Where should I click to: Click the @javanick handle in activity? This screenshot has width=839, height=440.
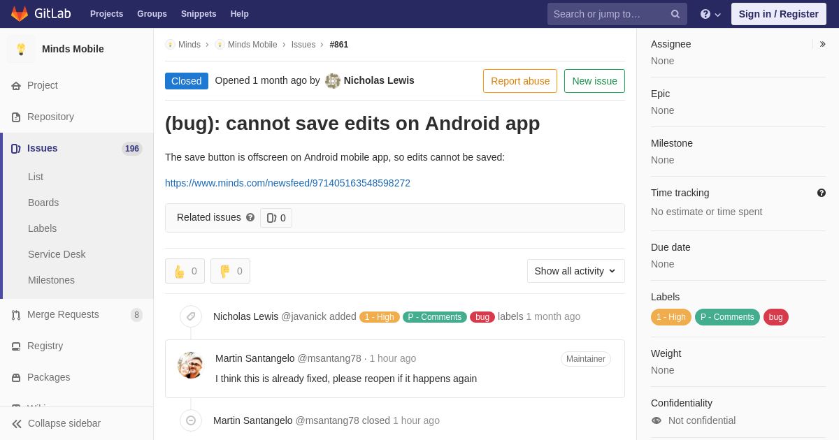pos(303,316)
